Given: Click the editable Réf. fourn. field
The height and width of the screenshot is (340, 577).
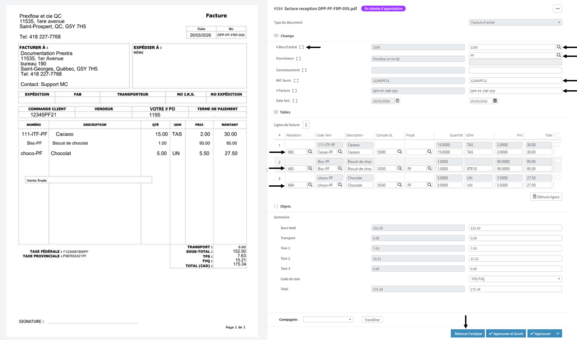Looking at the screenshot, I should pyautogui.click(x=515, y=81).
